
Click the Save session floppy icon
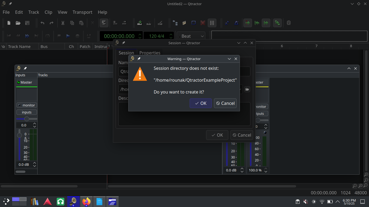[x=27, y=23]
